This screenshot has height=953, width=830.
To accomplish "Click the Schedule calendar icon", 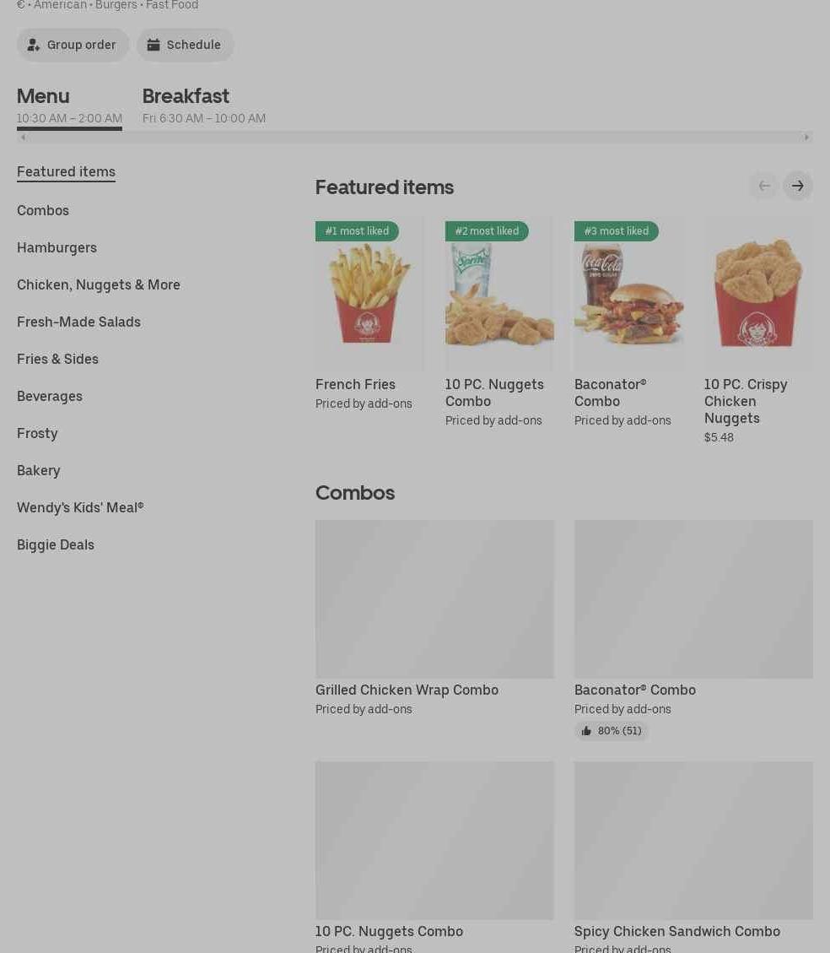I will click(x=154, y=45).
